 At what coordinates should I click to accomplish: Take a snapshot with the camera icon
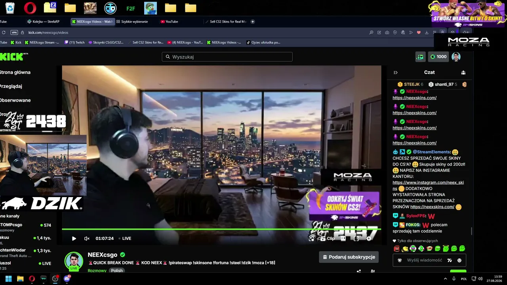click(387, 32)
